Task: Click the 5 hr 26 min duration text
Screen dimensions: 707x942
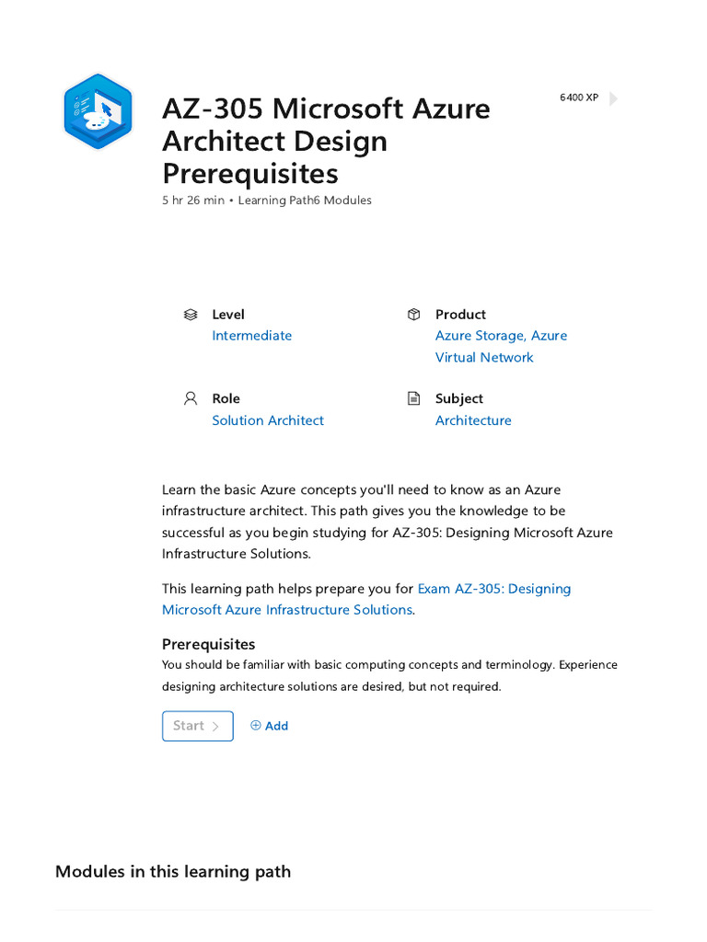Action: pyautogui.click(x=193, y=201)
